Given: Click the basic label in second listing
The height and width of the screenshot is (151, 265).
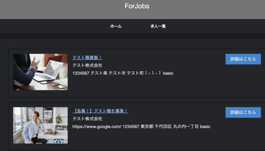Looking at the screenshot, I should tap(205, 127).
